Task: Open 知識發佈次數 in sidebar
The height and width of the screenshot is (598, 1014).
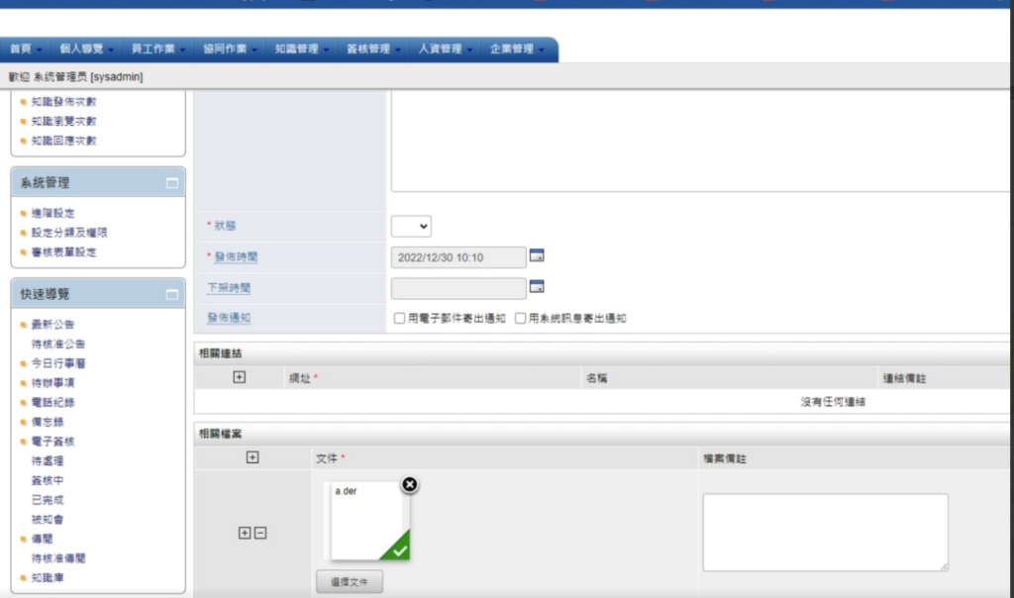Action: pos(64,102)
